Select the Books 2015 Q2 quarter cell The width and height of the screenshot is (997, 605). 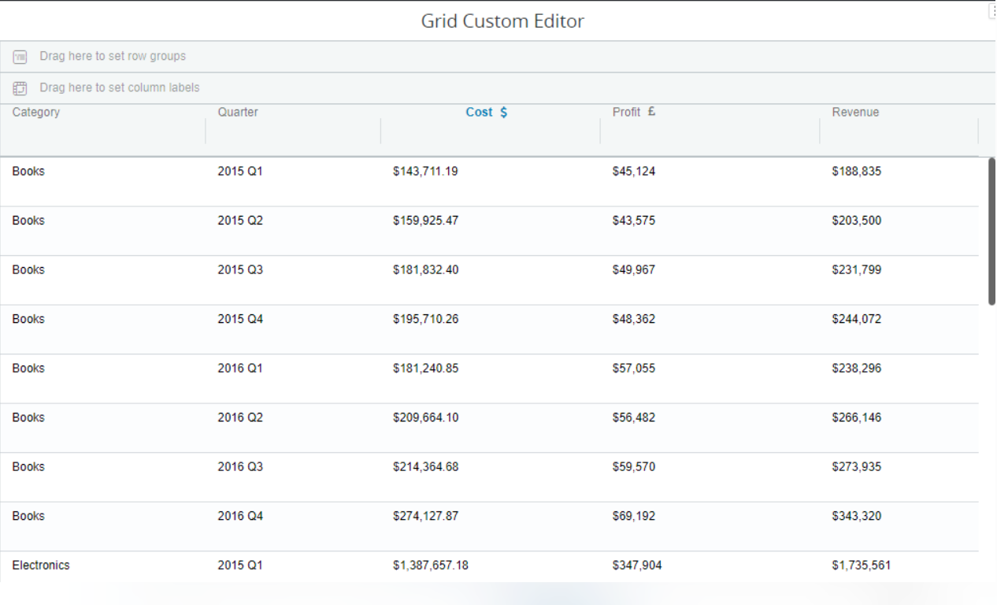pyautogui.click(x=240, y=221)
